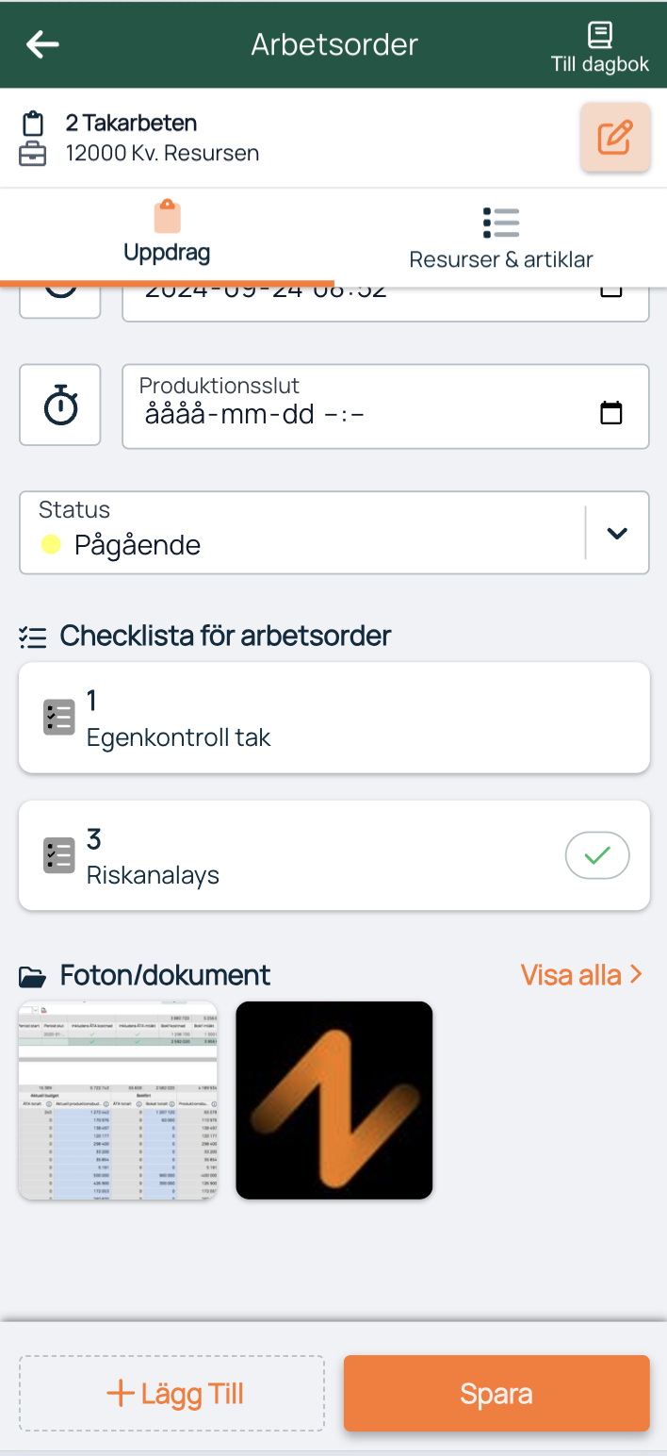Open the Till dagbok book icon
Viewport: 667px width, 1456px height.
coord(600,35)
